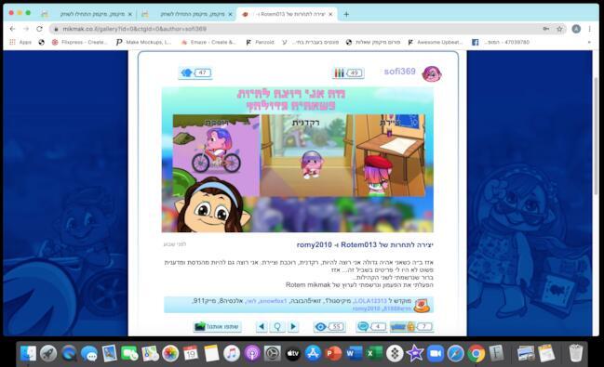Click the likes counter showing 7

point(411,327)
